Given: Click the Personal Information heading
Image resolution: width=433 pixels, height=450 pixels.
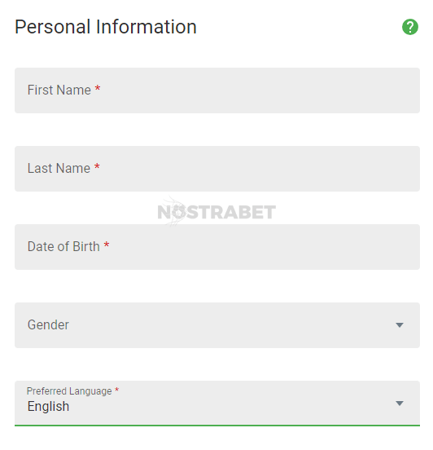Looking at the screenshot, I should (106, 27).
